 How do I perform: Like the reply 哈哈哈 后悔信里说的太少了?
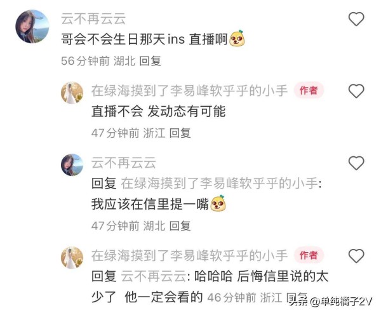point(356,256)
